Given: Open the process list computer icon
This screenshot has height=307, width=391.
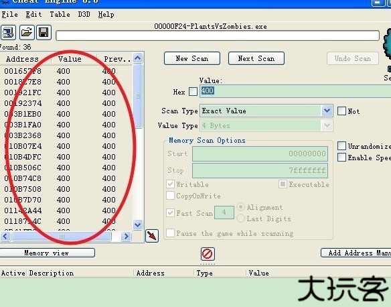Looking at the screenshot, I should (x=8, y=32).
